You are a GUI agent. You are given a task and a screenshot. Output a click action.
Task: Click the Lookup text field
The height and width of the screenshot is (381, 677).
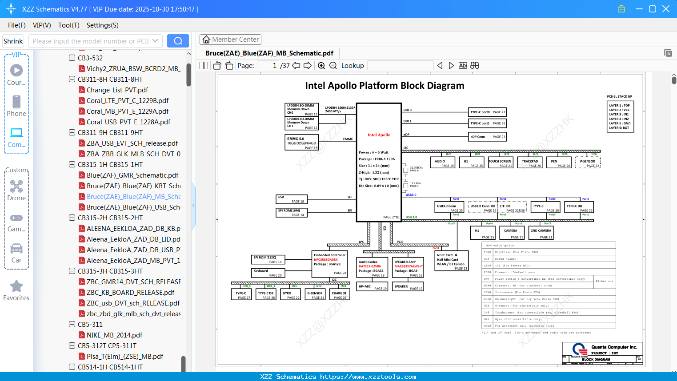[x=401, y=66]
